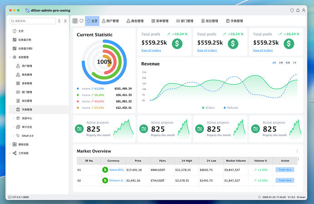This screenshot has height=204, width=314.
Task: Click the ID card icon for 部门管理 in sidebar
Action: point(18,92)
